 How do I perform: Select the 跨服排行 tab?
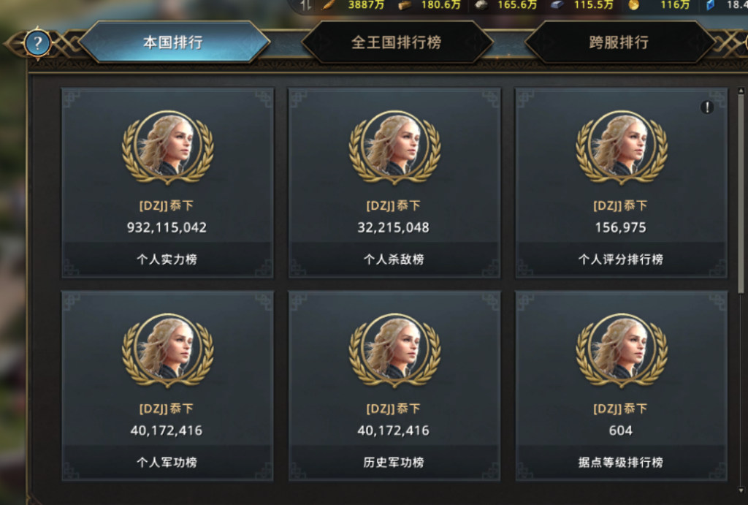point(619,42)
